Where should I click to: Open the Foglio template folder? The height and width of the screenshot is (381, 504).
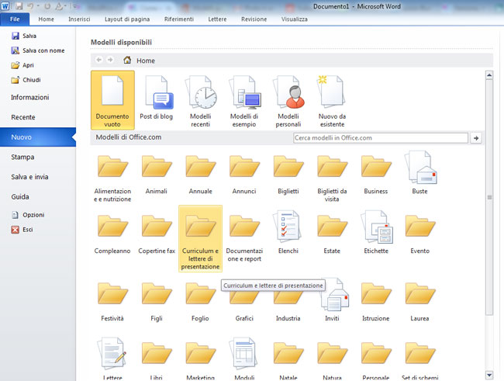pyautogui.click(x=200, y=301)
